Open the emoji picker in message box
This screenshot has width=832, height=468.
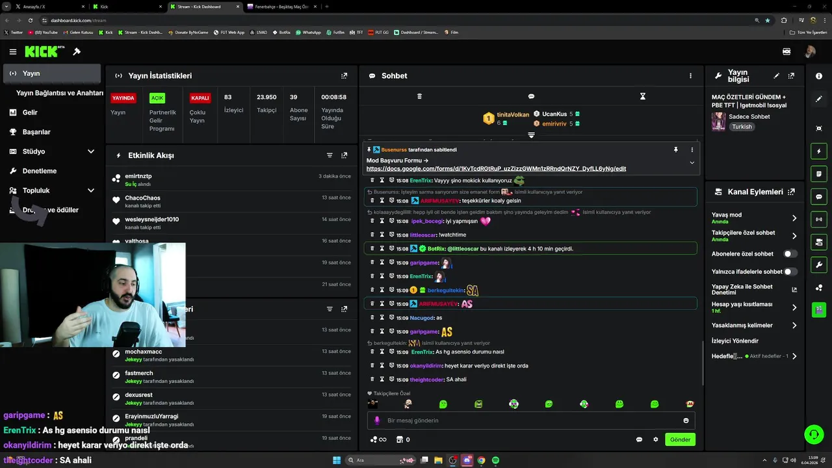tap(686, 421)
